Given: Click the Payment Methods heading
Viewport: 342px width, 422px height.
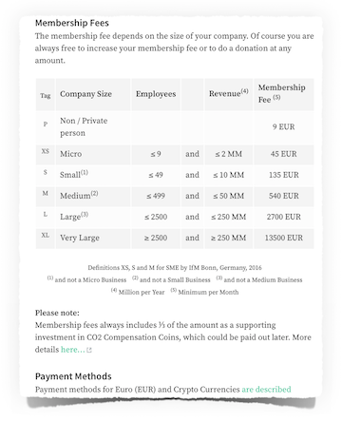Looking at the screenshot, I should (73, 376).
